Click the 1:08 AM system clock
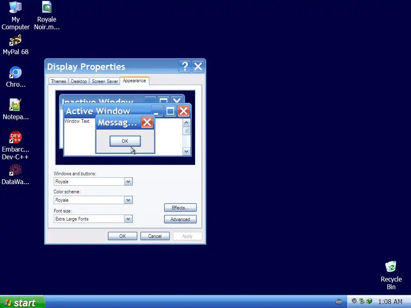The image size is (411, 308). point(390,302)
